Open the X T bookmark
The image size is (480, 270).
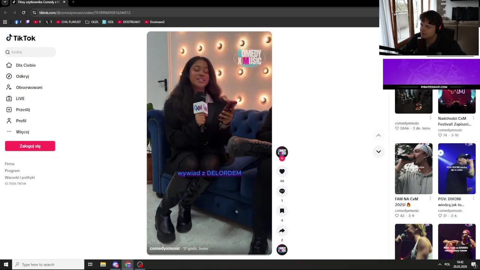point(48,22)
